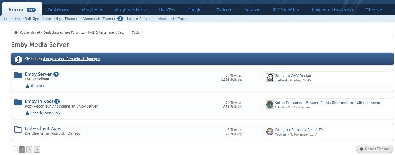Viewport: 395px width, 155px height.
Task: Open the Emby in Kodi forum
Action: 39,101
